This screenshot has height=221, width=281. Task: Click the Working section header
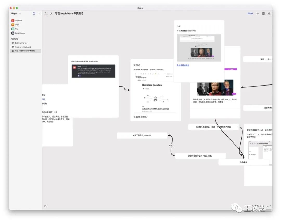pos(15,39)
